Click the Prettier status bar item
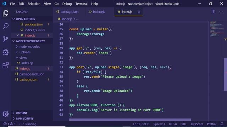The image size is (227, 127). pyautogui.click(x=211, y=124)
